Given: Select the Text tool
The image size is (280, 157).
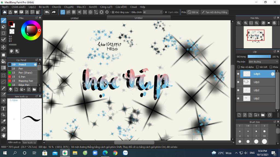Looking at the screenshot, I should click(3, 108).
